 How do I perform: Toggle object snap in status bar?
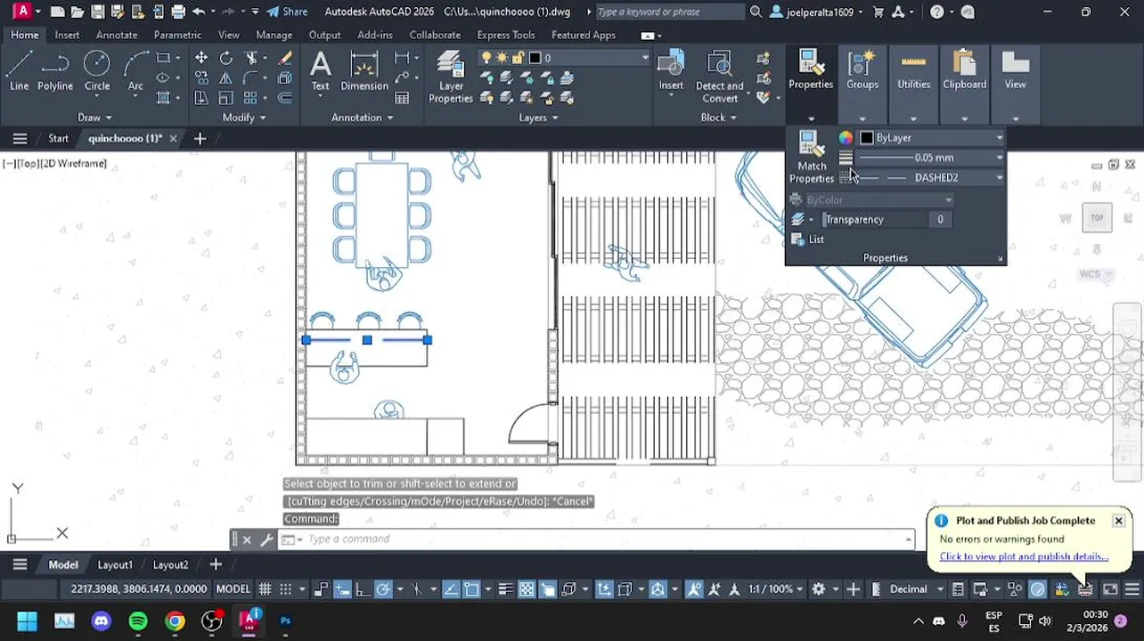click(x=471, y=589)
